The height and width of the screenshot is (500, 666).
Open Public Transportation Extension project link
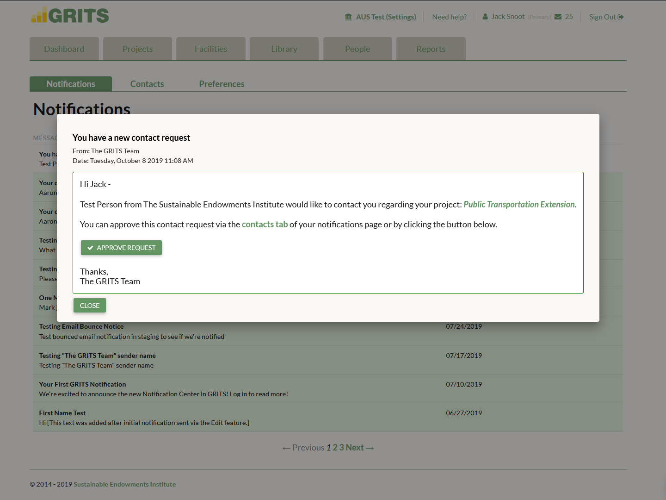point(519,204)
